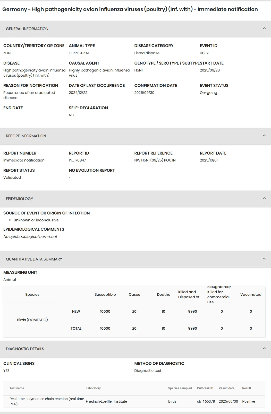The width and height of the screenshot is (271, 414).
Task: Click report ID IN_176847 value
Action: pos(77,160)
